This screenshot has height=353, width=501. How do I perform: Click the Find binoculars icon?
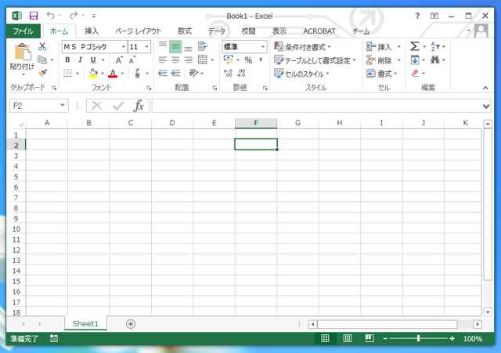click(x=435, y=59)
